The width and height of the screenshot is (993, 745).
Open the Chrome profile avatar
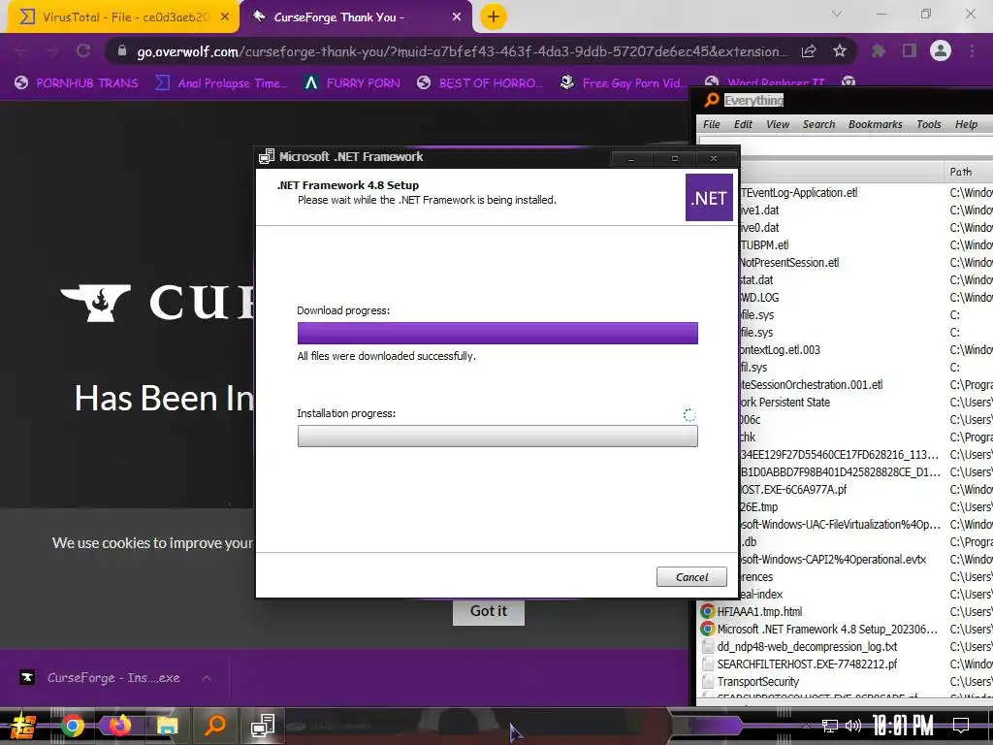pos(941,50)
